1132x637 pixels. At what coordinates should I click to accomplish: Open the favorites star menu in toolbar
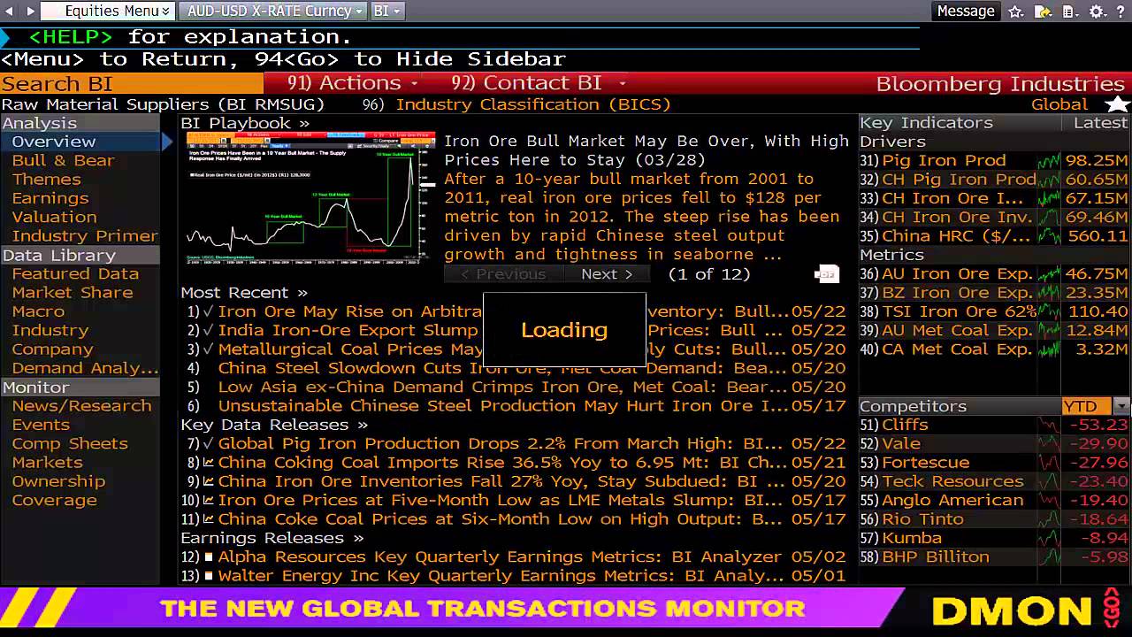(x=1016, y=12)
